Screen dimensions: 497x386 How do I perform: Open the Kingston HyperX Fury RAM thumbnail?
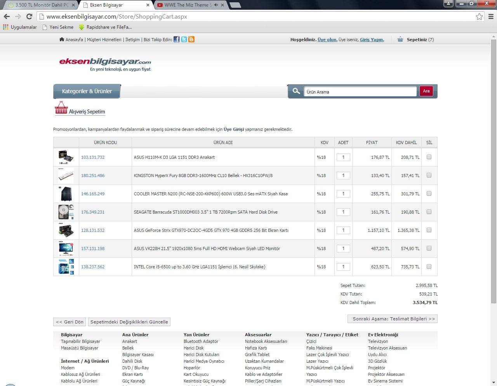(66, 176)
